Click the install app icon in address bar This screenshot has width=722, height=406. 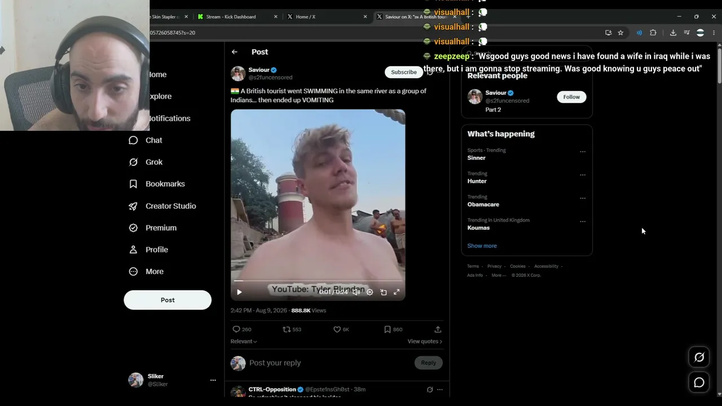click(608, 33)
